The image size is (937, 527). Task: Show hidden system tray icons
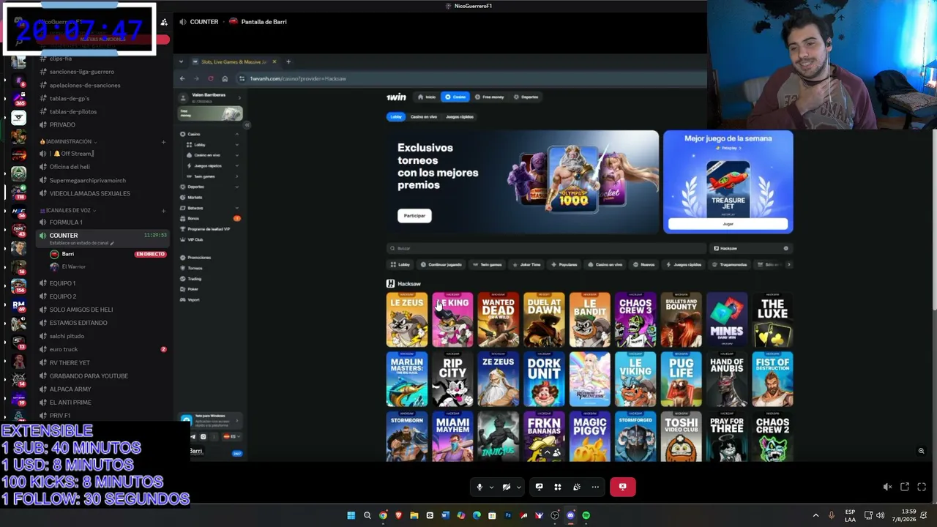point(815,515)
